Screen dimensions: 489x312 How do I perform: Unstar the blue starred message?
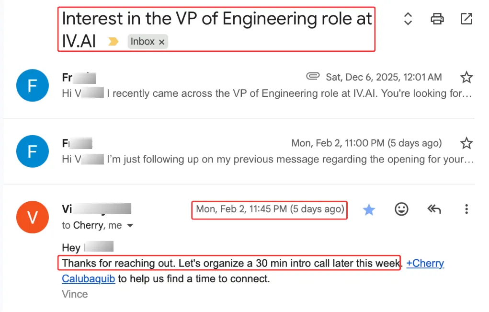pyautogui.click(x=369, y=209)
